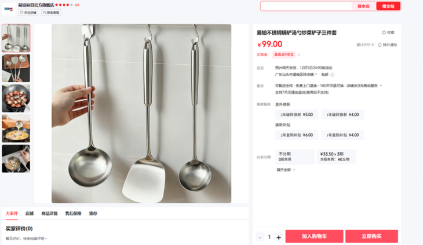Click the 包邮 info circle icon

pos(333,75)
